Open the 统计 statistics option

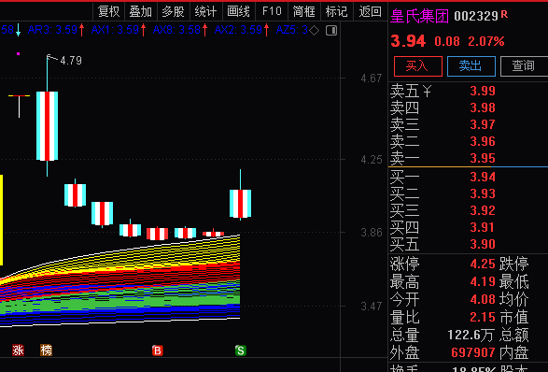tap(205, 11)
